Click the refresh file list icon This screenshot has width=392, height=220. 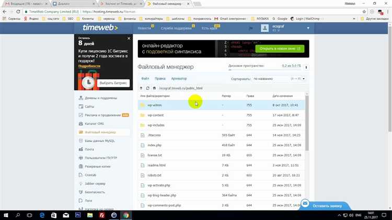[x=147, y=88]
